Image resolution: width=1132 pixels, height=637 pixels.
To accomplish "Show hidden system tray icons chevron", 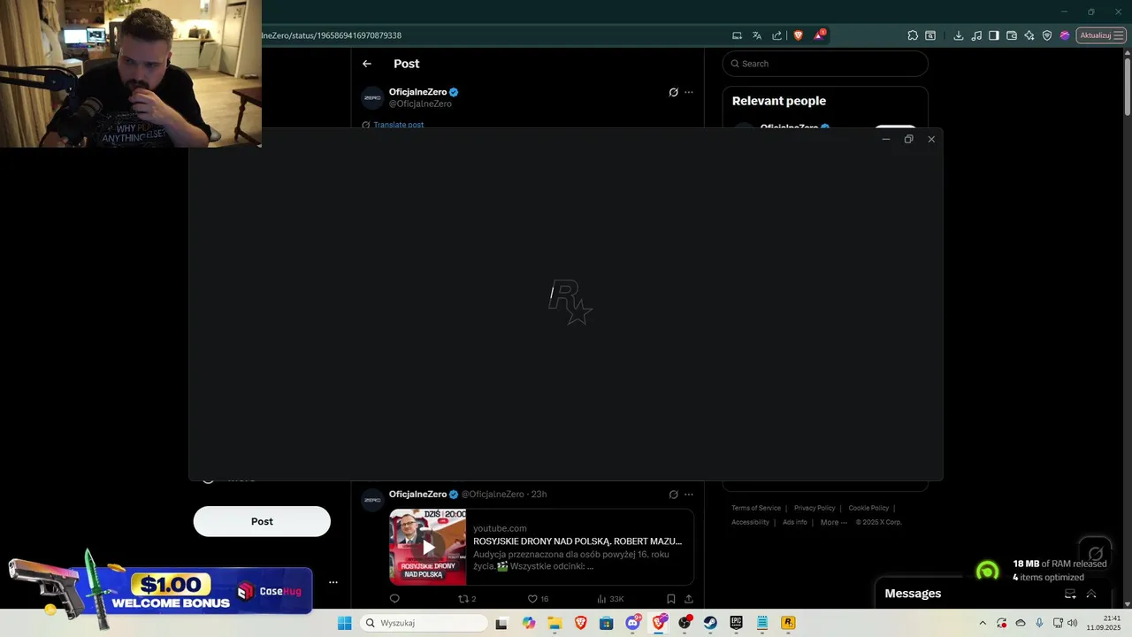I will [982, 623].
